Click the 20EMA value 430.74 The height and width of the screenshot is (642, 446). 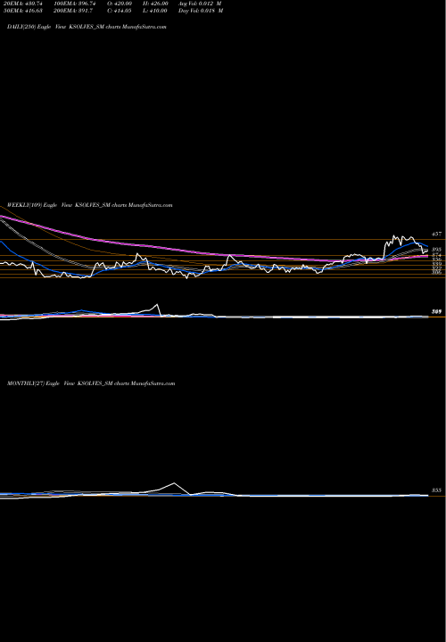pyautogui.click(x=23, y=4)
